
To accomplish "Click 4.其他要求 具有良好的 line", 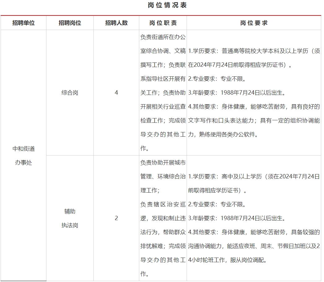I will (x=254, y=107).
